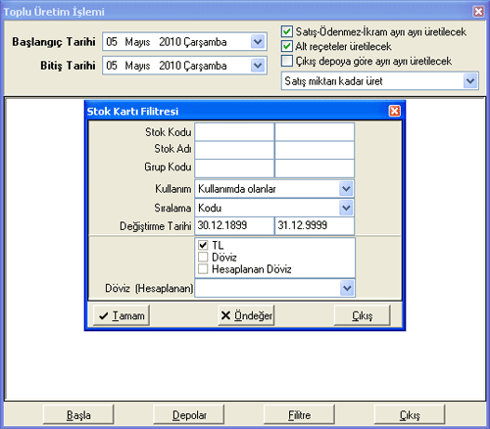Enable the Döviz checkbox
This screenshot has width=490, height=429.
coord(203,257)
